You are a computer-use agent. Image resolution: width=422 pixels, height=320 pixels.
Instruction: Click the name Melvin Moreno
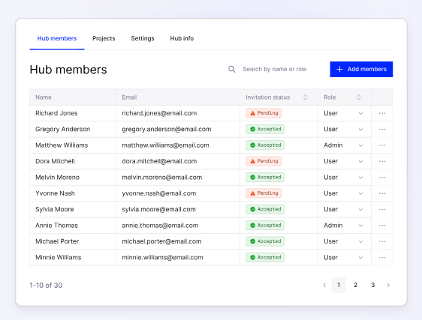[x=57, y=178]
